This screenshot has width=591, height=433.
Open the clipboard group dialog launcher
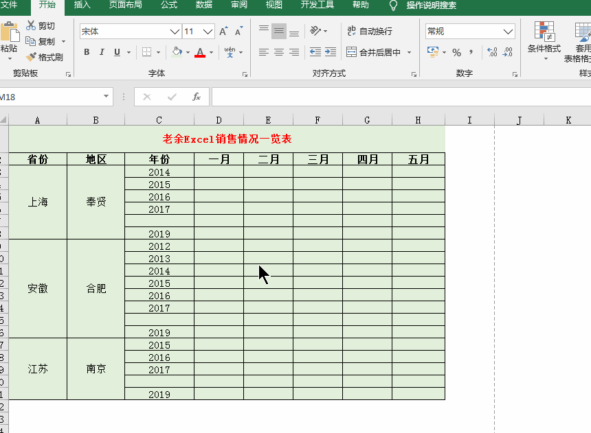click(x=68, y=75)
